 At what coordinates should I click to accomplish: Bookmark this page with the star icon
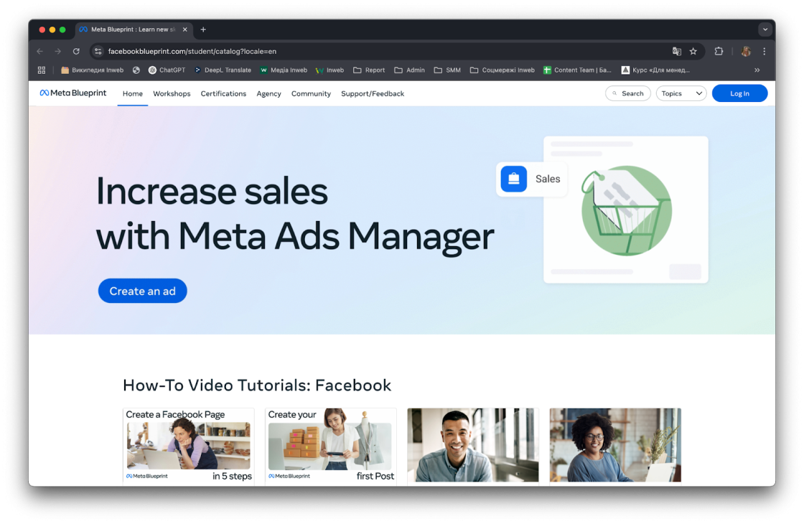[x=693, y=51]
